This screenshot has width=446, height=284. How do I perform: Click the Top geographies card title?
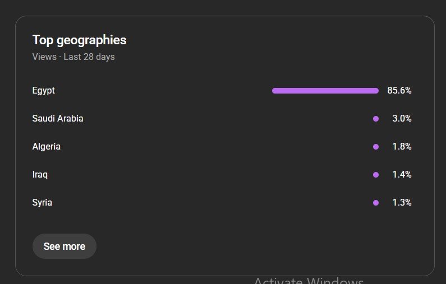pyautogui.click(x=79, y=40)
